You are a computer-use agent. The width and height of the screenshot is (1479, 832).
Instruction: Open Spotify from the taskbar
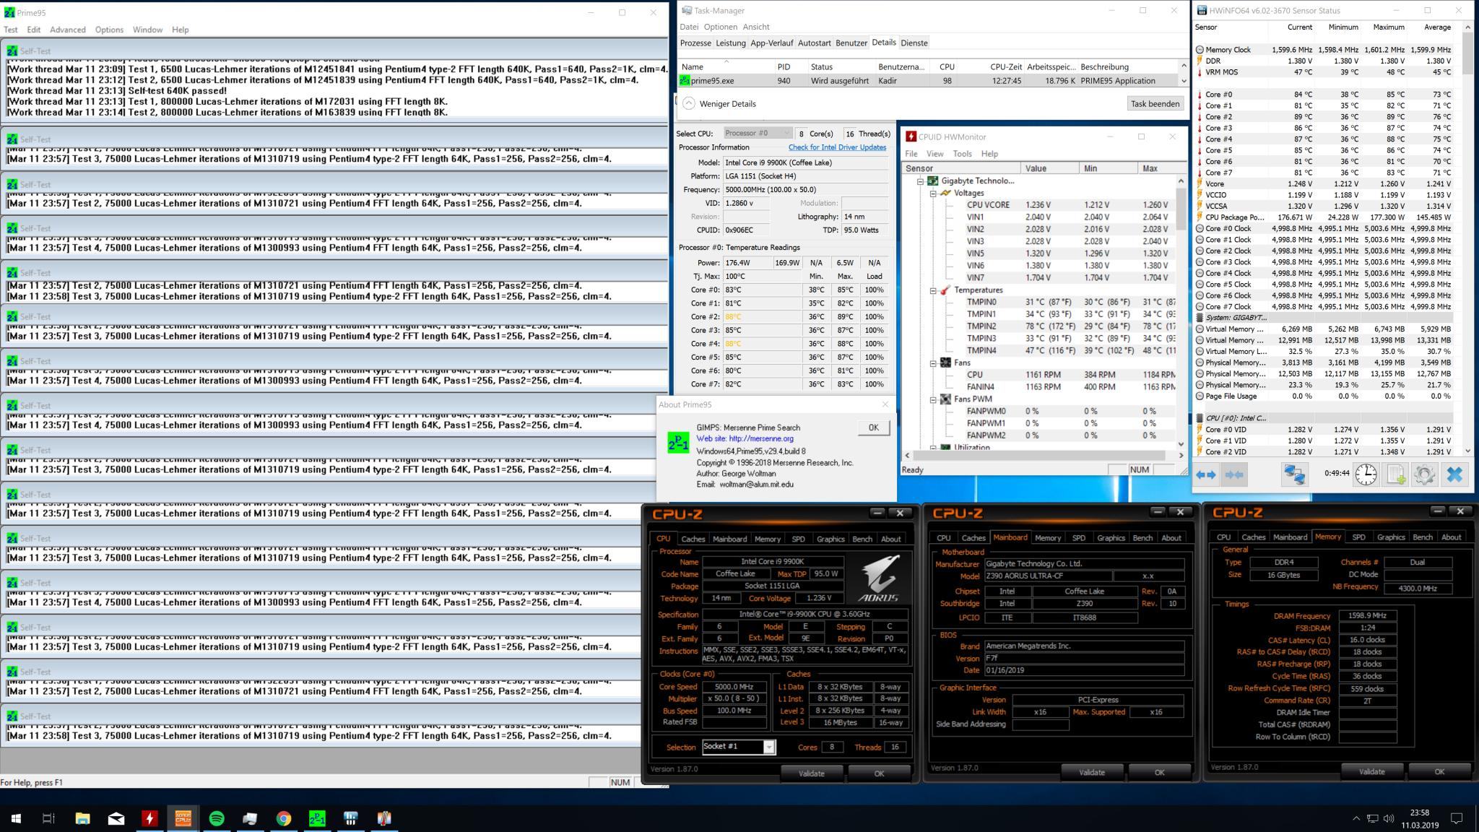click(x=217, y=818)
